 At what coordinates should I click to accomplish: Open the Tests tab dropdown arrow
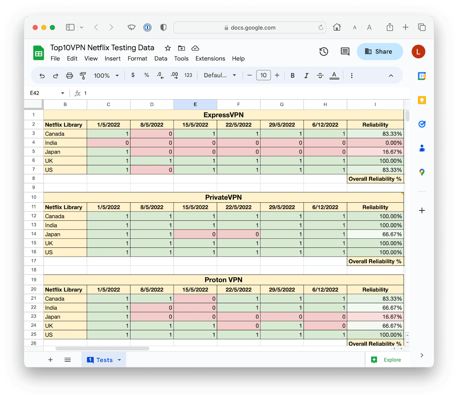point(119,360)
